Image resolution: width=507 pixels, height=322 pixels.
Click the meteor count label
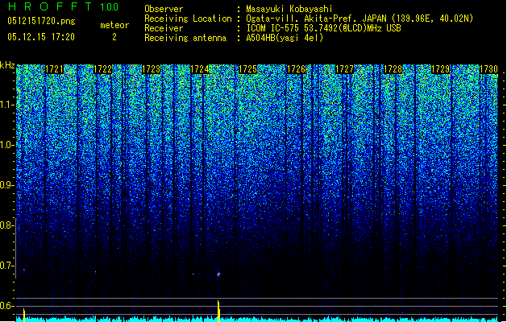[114, 25]
